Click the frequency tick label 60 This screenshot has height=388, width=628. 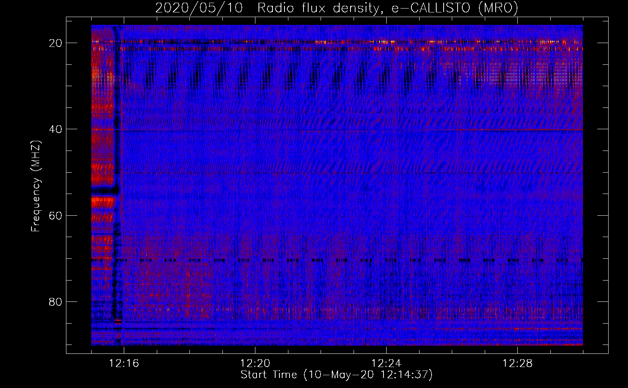coord(56,215)
